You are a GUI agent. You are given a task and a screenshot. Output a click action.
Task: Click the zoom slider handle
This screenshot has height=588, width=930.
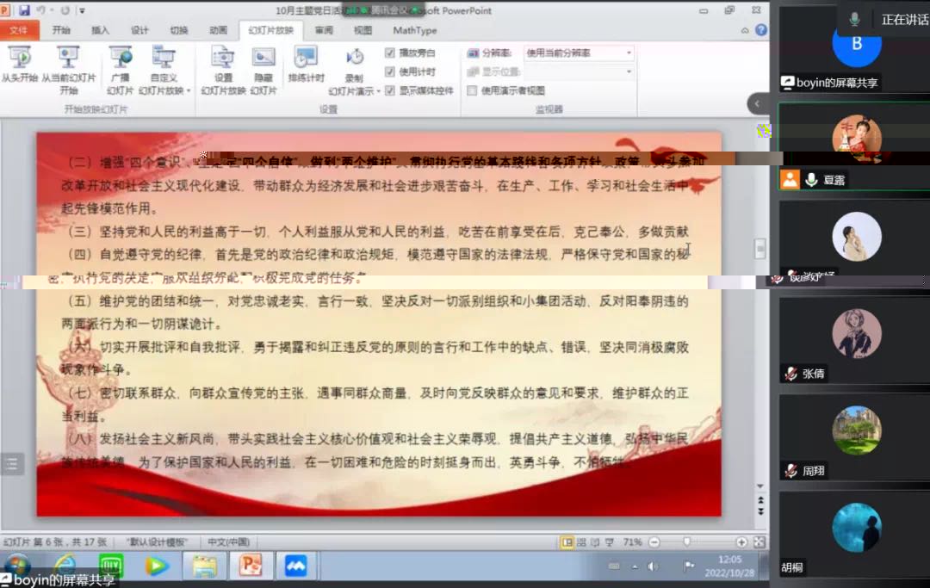pos(687,542)
